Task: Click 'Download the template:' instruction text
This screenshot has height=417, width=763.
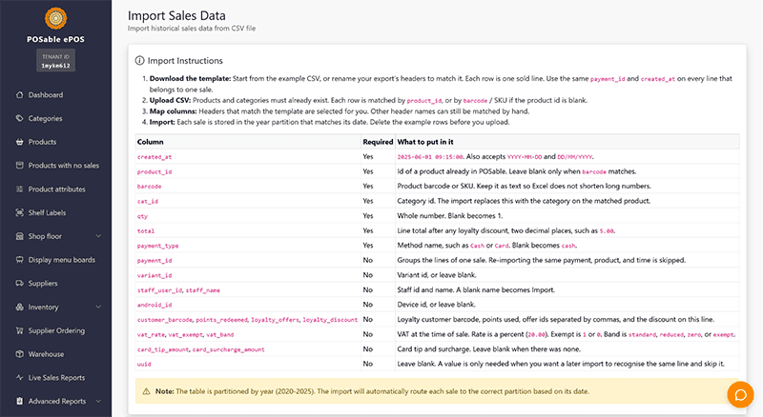Action: 190,78
